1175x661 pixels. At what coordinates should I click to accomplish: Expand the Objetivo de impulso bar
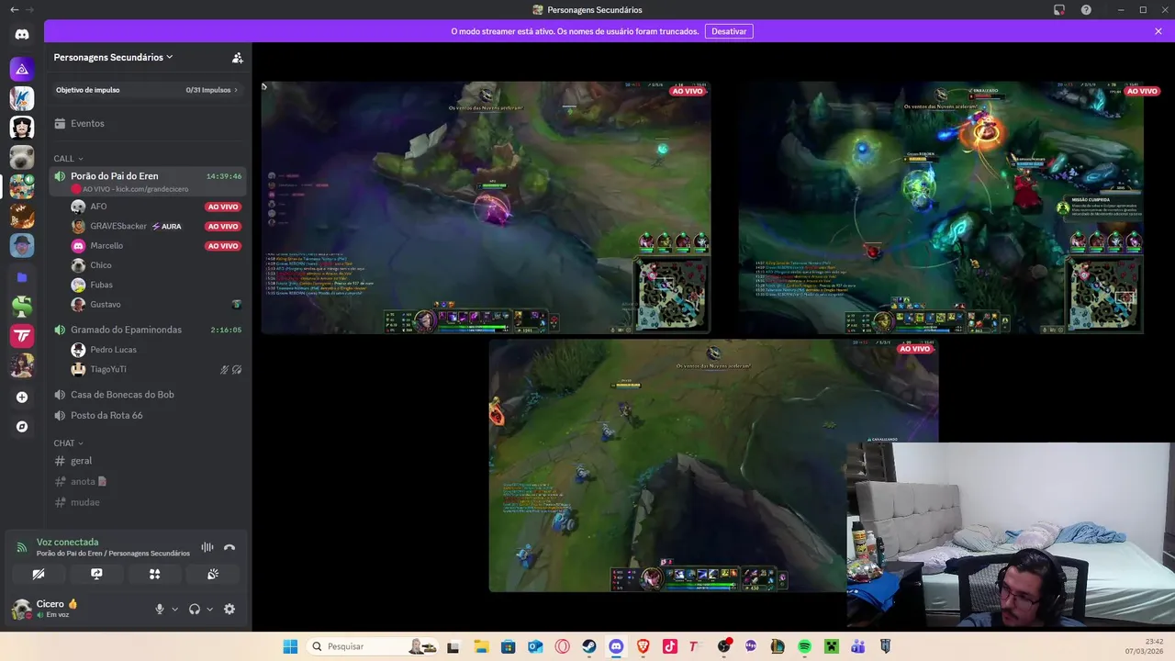(x=147, y=90)
